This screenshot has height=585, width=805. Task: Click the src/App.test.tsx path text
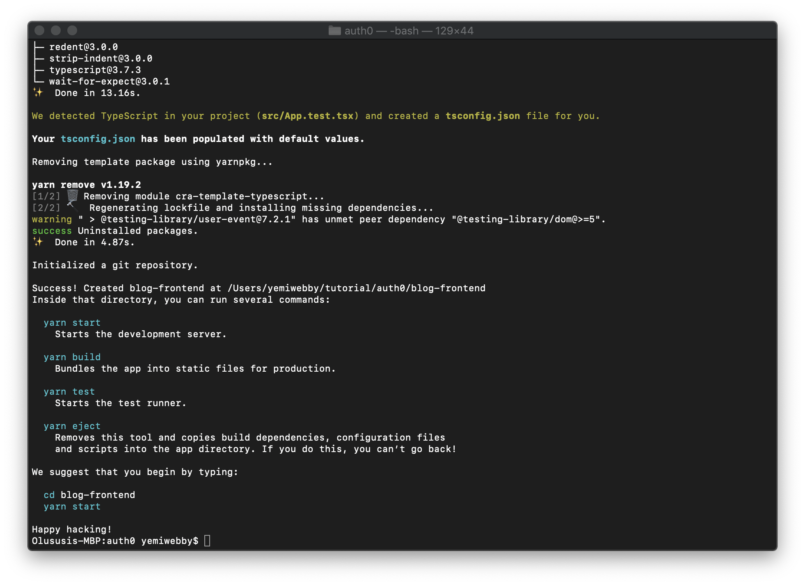tap(307, 116)
